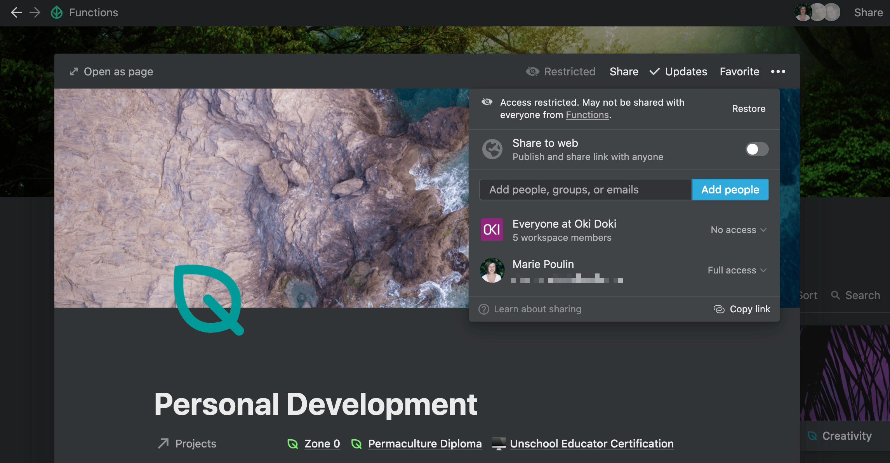Screen dimensions: 890x463
Task: Click the Search magnifier icon in background page
Action: click(x=835, y=295)
